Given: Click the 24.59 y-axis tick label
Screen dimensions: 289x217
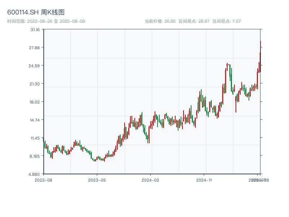Looking at the screenshot, I should (35, 65).
